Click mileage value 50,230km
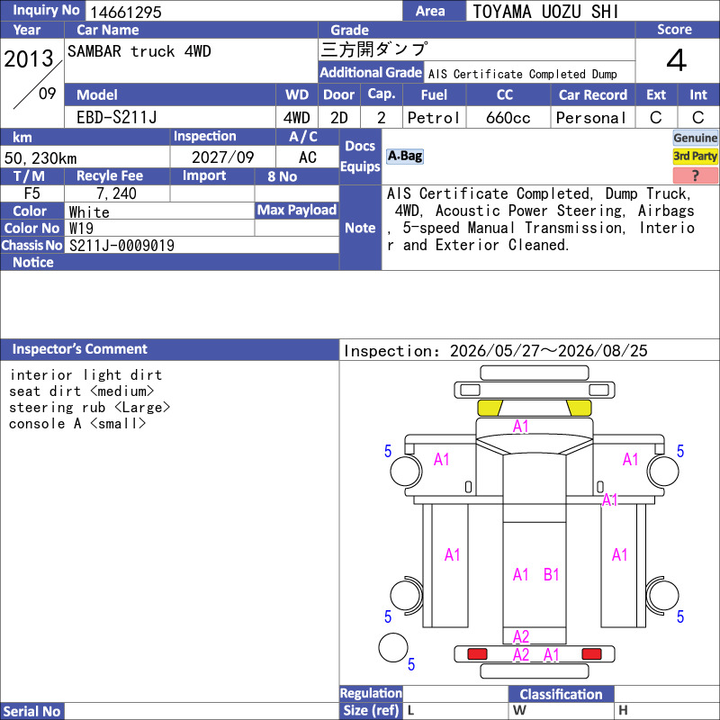 point(40,158)
